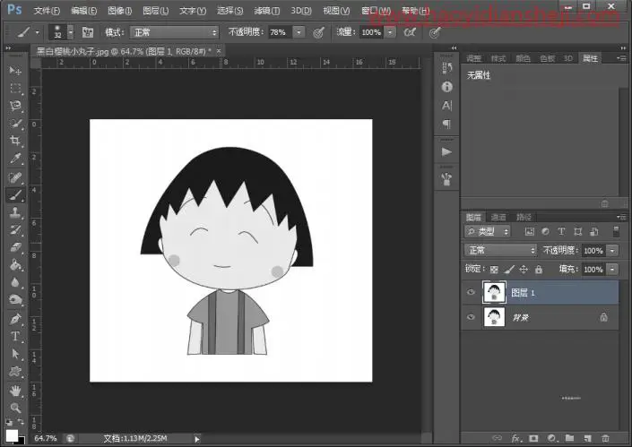Hide the 背景 layer visibility

471,317
